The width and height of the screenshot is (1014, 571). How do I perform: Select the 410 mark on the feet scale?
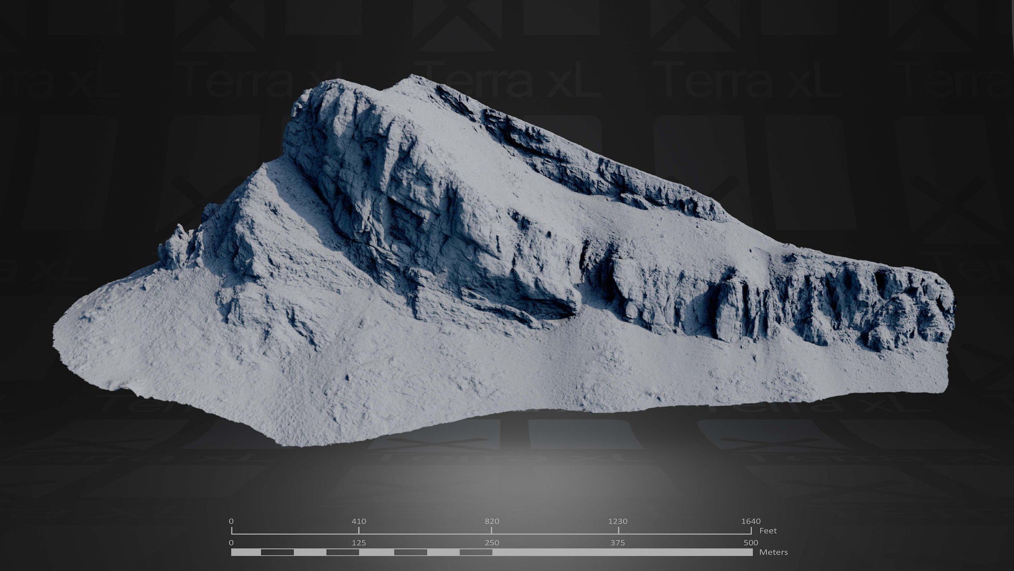(359, 521)
